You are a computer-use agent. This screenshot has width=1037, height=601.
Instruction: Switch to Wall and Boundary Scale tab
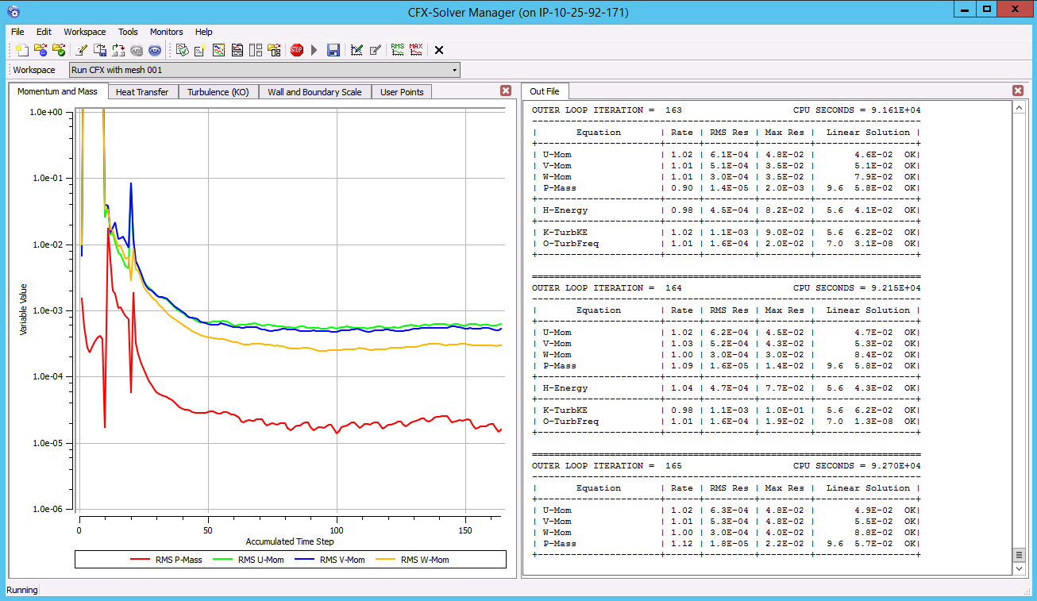pyautogui.click(x=314, y=92)
